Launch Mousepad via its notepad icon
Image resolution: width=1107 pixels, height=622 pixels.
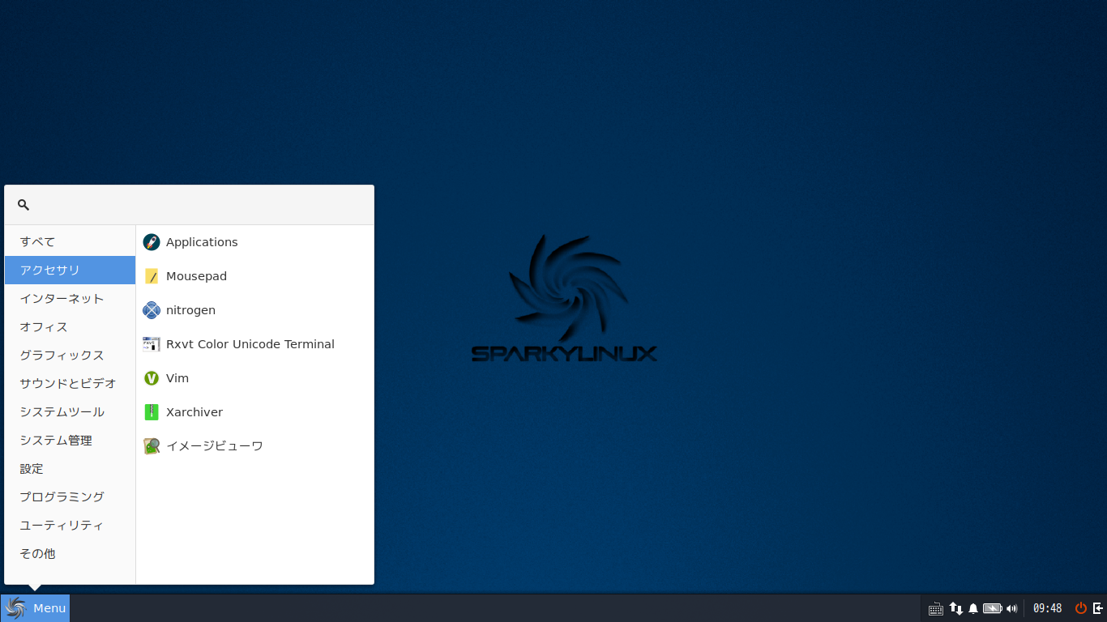(x=152, y=276)
